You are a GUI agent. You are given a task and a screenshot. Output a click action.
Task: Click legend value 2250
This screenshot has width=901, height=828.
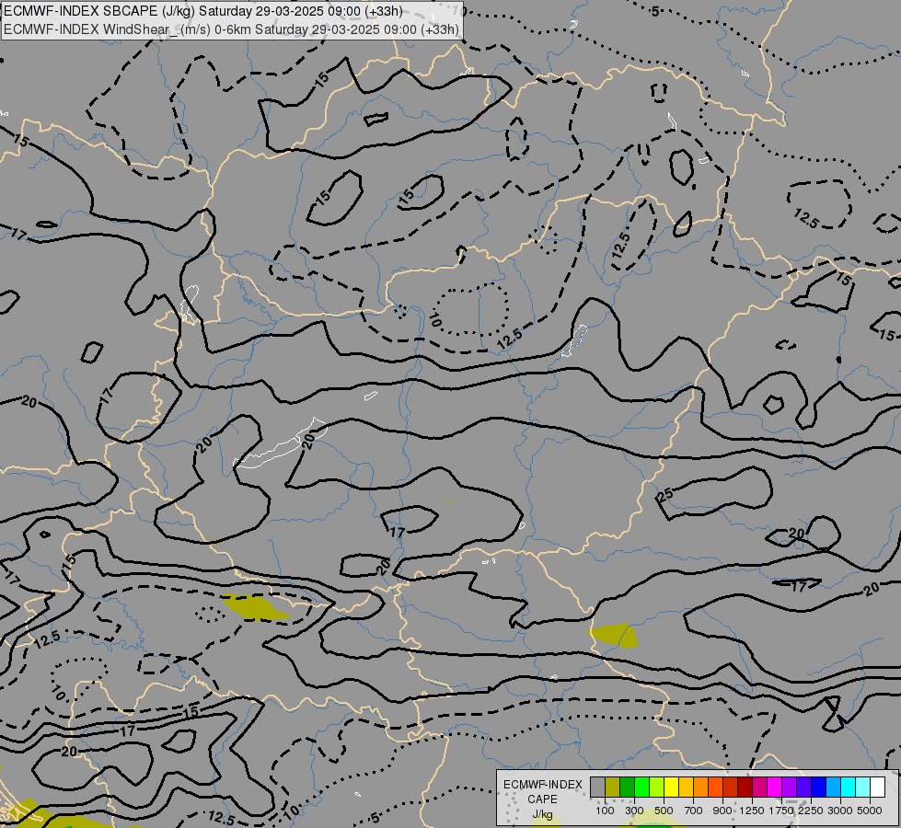pyautogui.click(x=811, y=811)
